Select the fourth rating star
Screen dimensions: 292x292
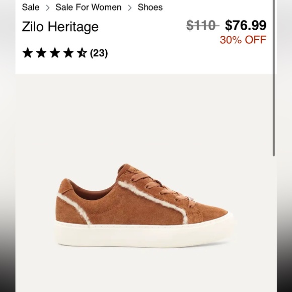click(68, 53)
